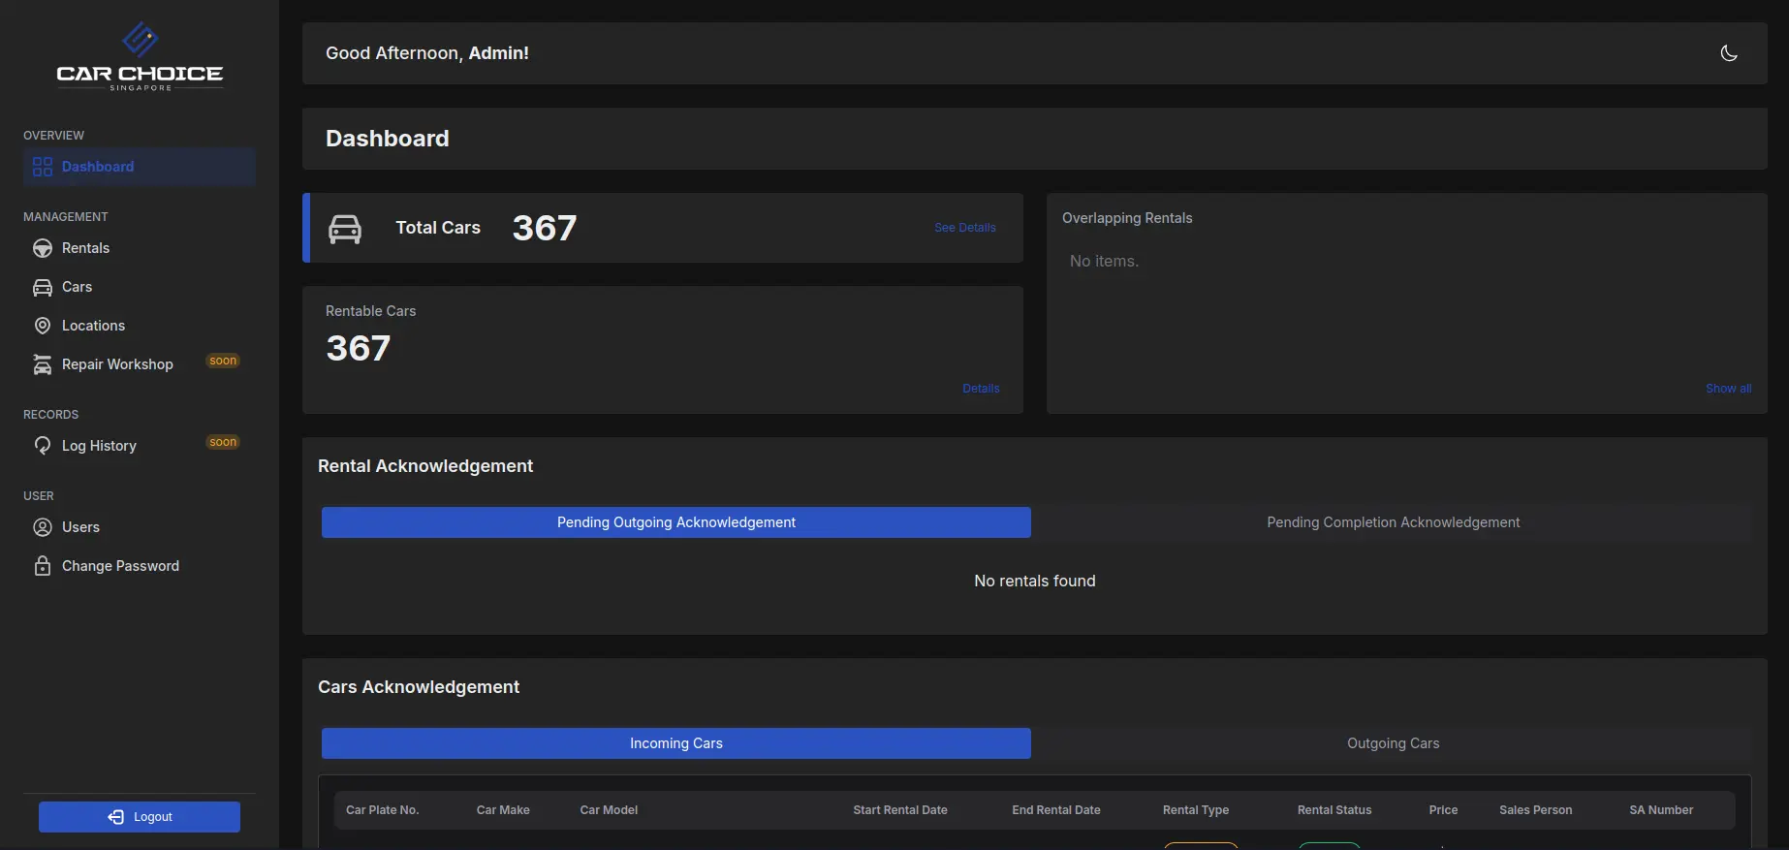Click the Users profile icon
Image resolution: width=1789 pixels, height=850 pixels.
43,527
